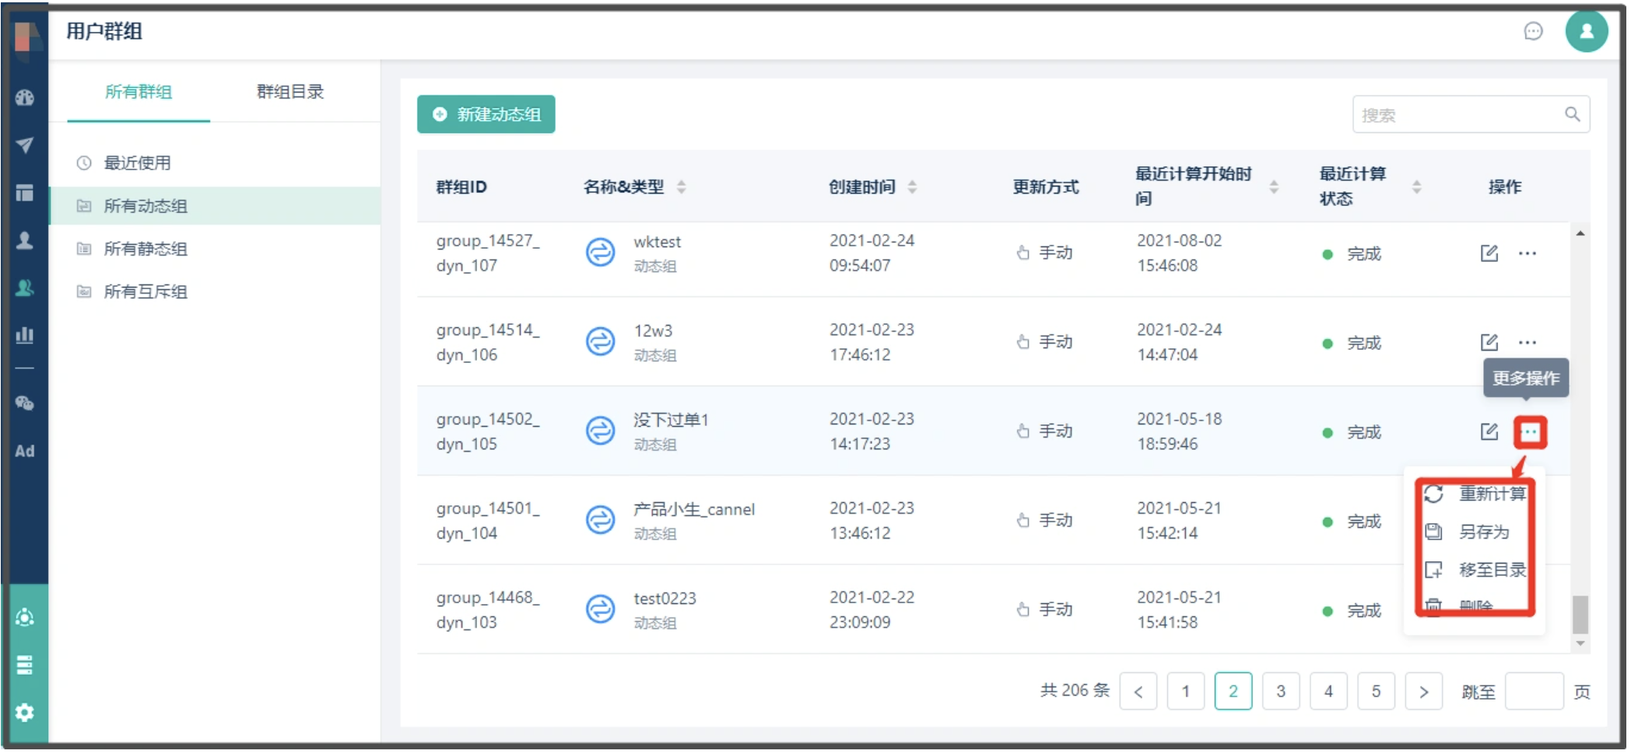The height and width of the screenshot is (754, 1631).
Task: Focus the 跳至 page number field
Action: click(1535, 691)
